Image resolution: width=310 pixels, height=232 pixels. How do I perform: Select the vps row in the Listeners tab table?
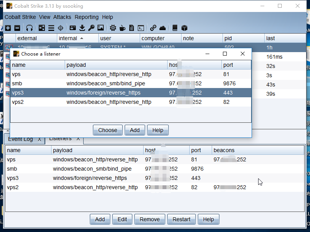coord(155,159)
